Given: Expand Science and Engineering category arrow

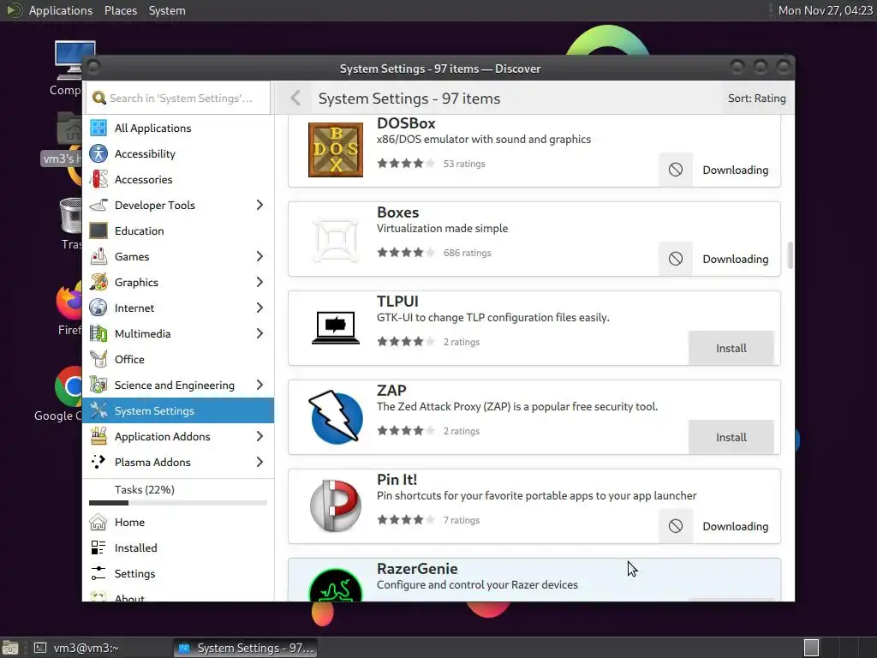Looking at the screenshot, I should click(x=260, y=385).
